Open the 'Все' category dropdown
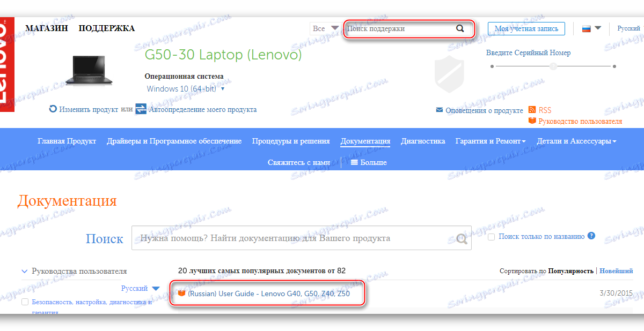Image resolution: width=644 pixels, height=331 pixels. click(325, 28)
